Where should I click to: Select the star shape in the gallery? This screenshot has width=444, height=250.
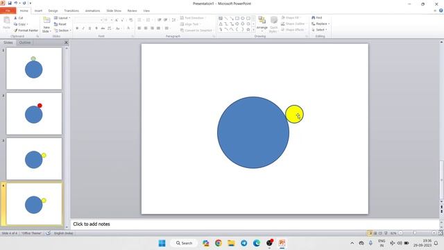pos(248,29)
